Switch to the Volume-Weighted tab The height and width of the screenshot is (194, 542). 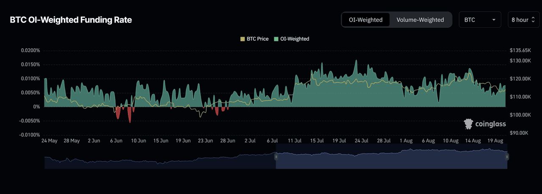(x=420, y=20)
